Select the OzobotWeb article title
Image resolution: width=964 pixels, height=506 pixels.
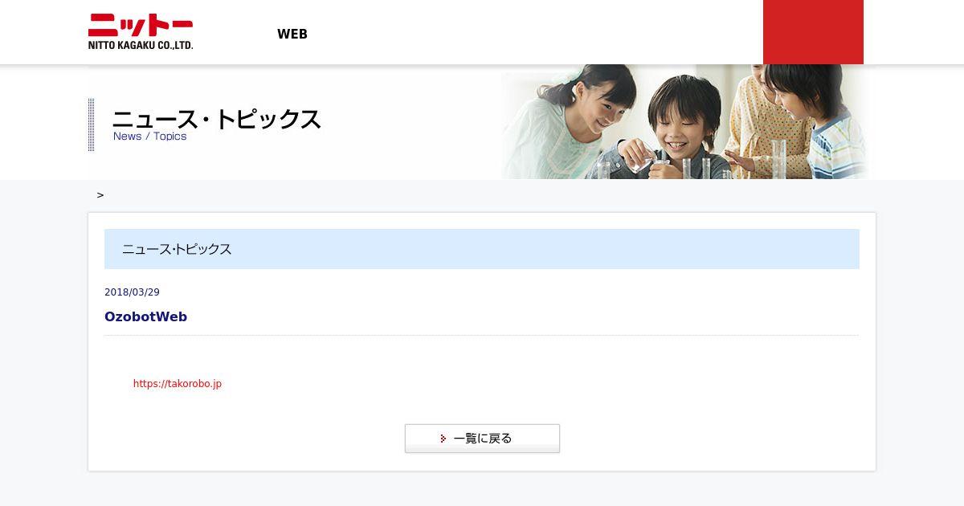[x=145, y=316]
